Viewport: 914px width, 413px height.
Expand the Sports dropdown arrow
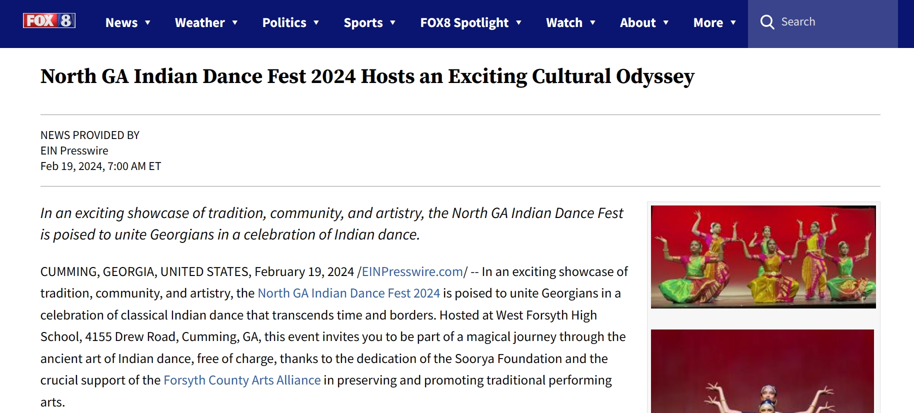click(x=392, y=22)
